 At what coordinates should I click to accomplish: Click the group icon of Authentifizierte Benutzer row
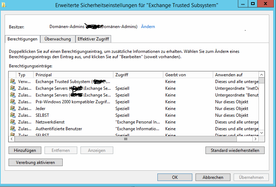13,128
